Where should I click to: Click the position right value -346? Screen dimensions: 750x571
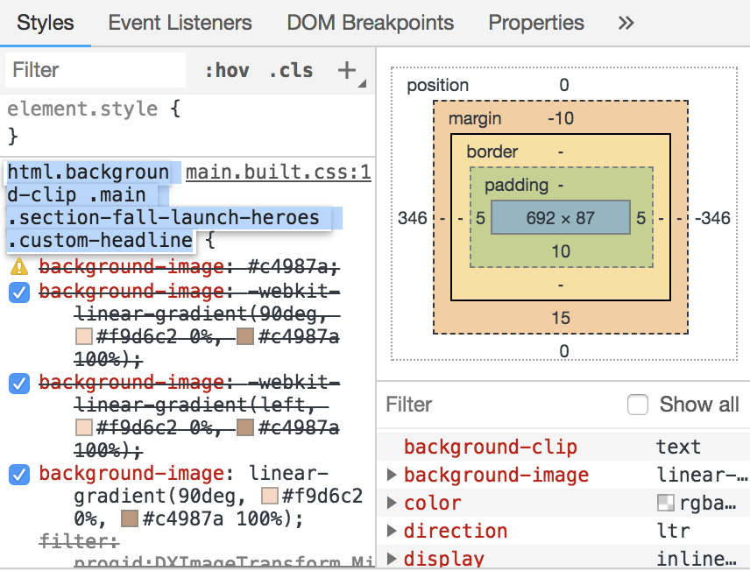coord(712,218)
